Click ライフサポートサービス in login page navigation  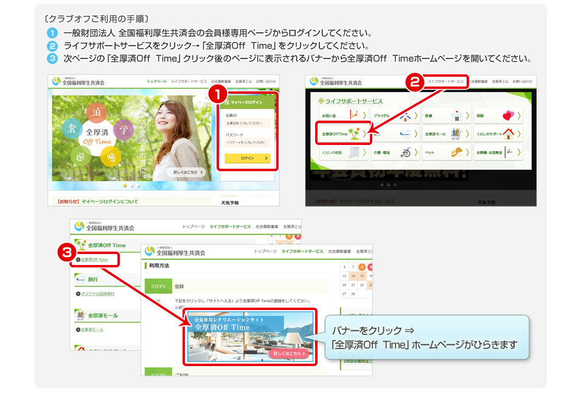click(x=189, y=81)
